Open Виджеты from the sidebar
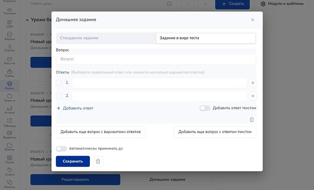The height and width of the screenshot is (190, 314). tap(10, 135)
